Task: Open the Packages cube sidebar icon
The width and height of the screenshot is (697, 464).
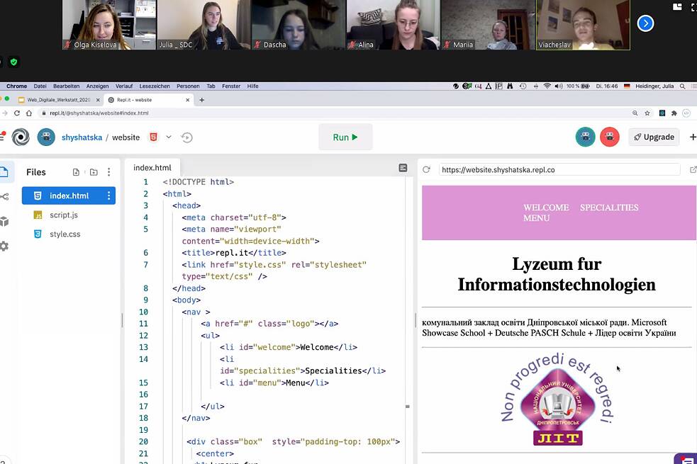Action: pyautogui.click(x=4, y=221)
